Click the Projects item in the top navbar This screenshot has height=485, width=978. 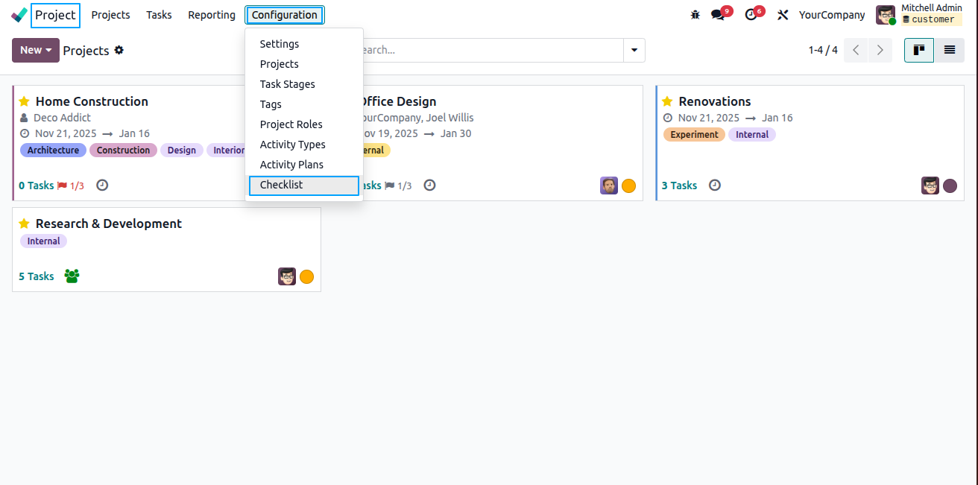[x=110, y=15]
